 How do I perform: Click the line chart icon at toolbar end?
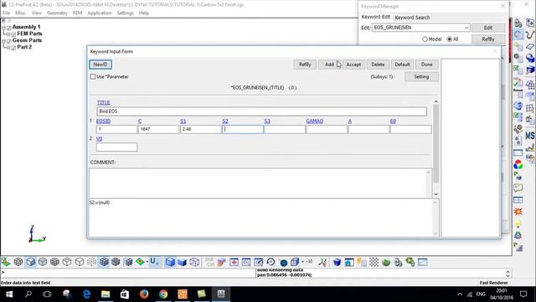click(x=423, y=263)
